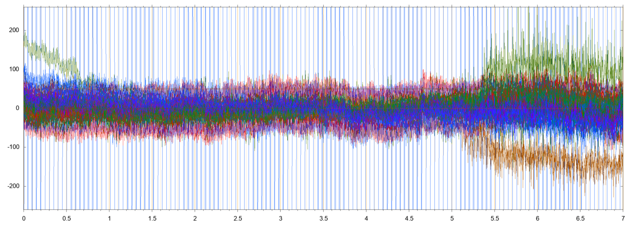Click the x-axis label 4

pyautogui.click(x=366, y=218)
